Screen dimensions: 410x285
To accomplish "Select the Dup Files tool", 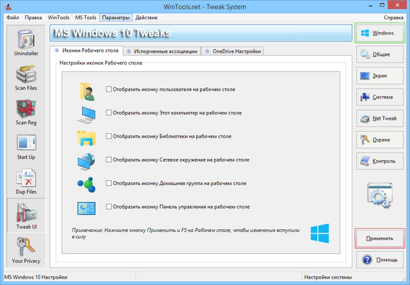I will [26, 183].
